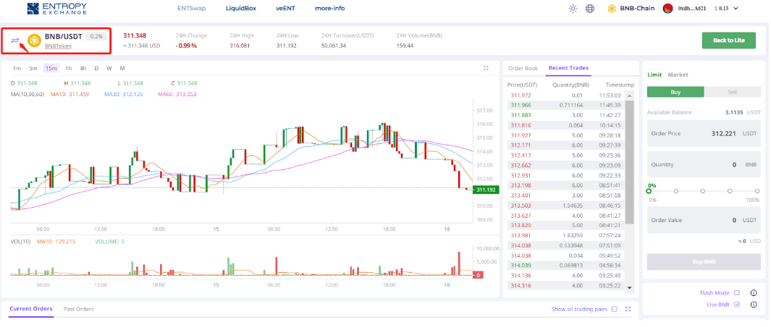Switch to the Sell toggle
This screenshot has height=327, width=771.
click(732, 92)
